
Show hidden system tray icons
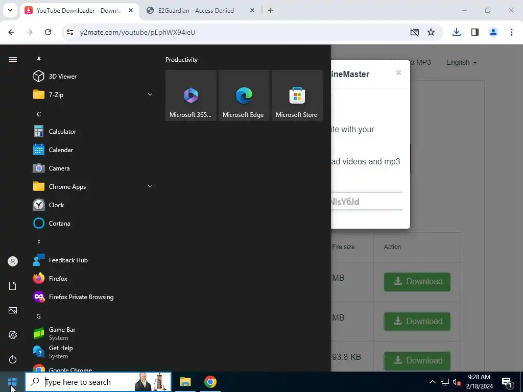432,382
